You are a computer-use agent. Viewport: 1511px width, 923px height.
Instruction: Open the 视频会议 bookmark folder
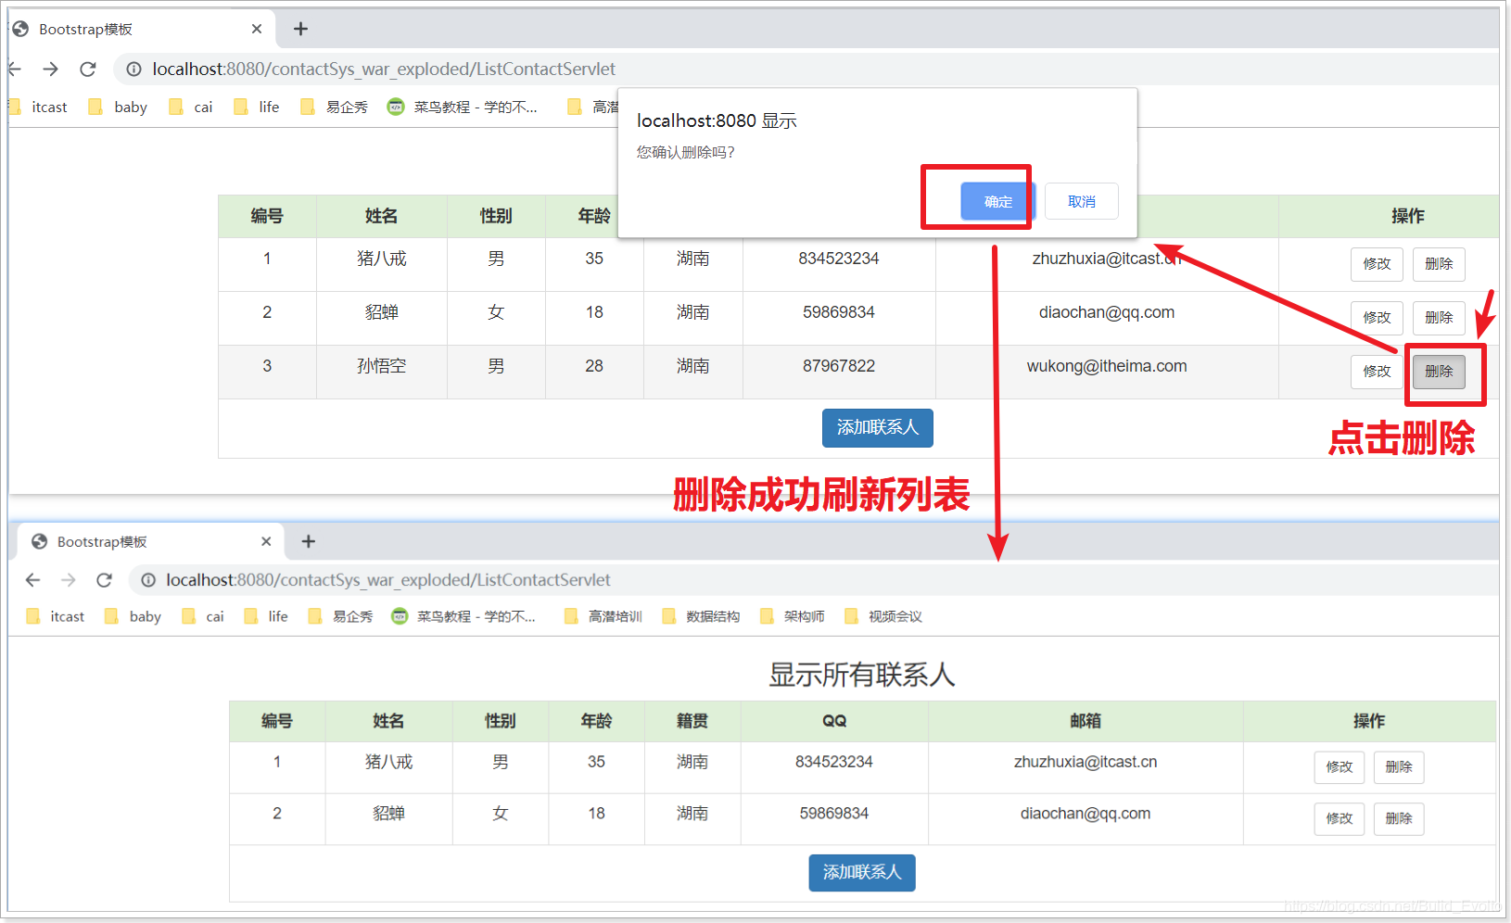[883, 616]
